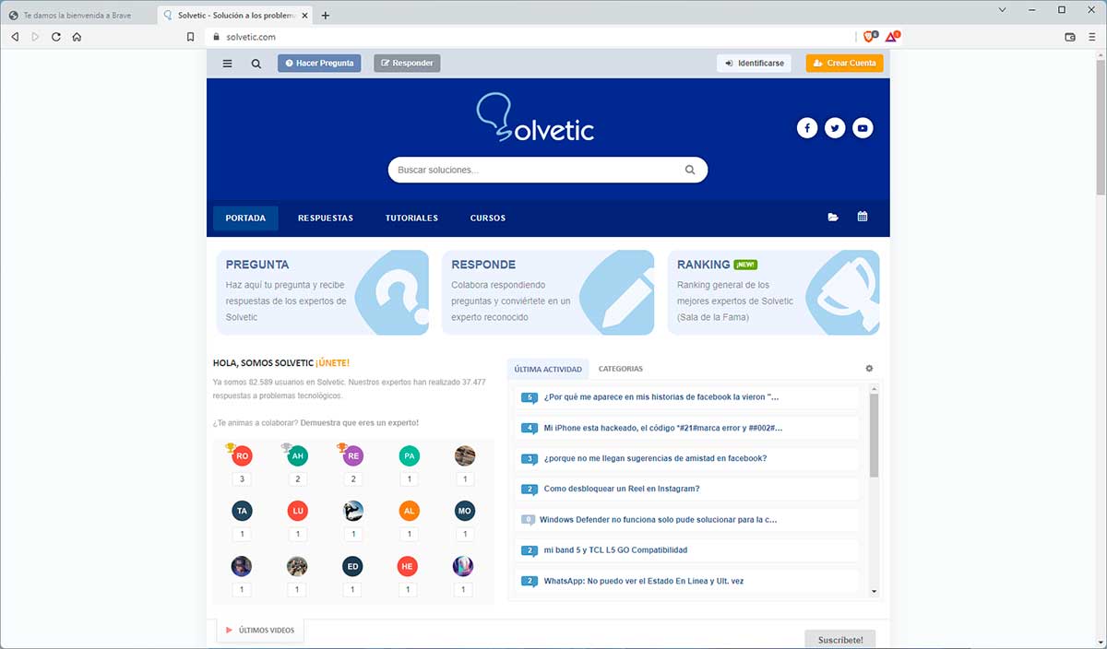Image resolution: width=1107 pixels, height=649 pixels.
Task: Open the PREGUNTA card
Action: [323, 292]
